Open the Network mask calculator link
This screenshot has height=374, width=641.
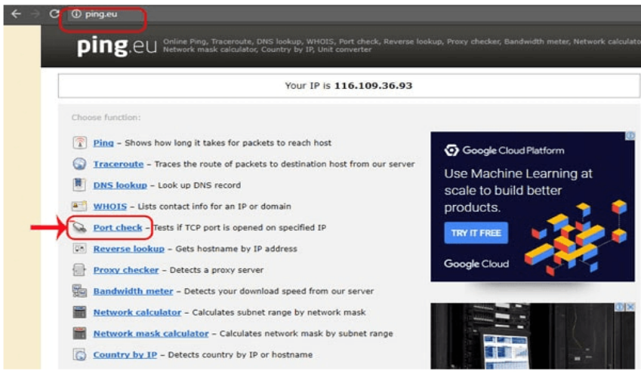tap(150, 333)
